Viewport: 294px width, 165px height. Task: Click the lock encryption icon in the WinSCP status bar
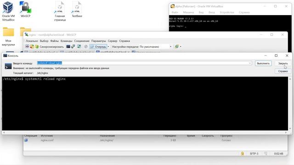pyautogui.click(x=242, y=154)
